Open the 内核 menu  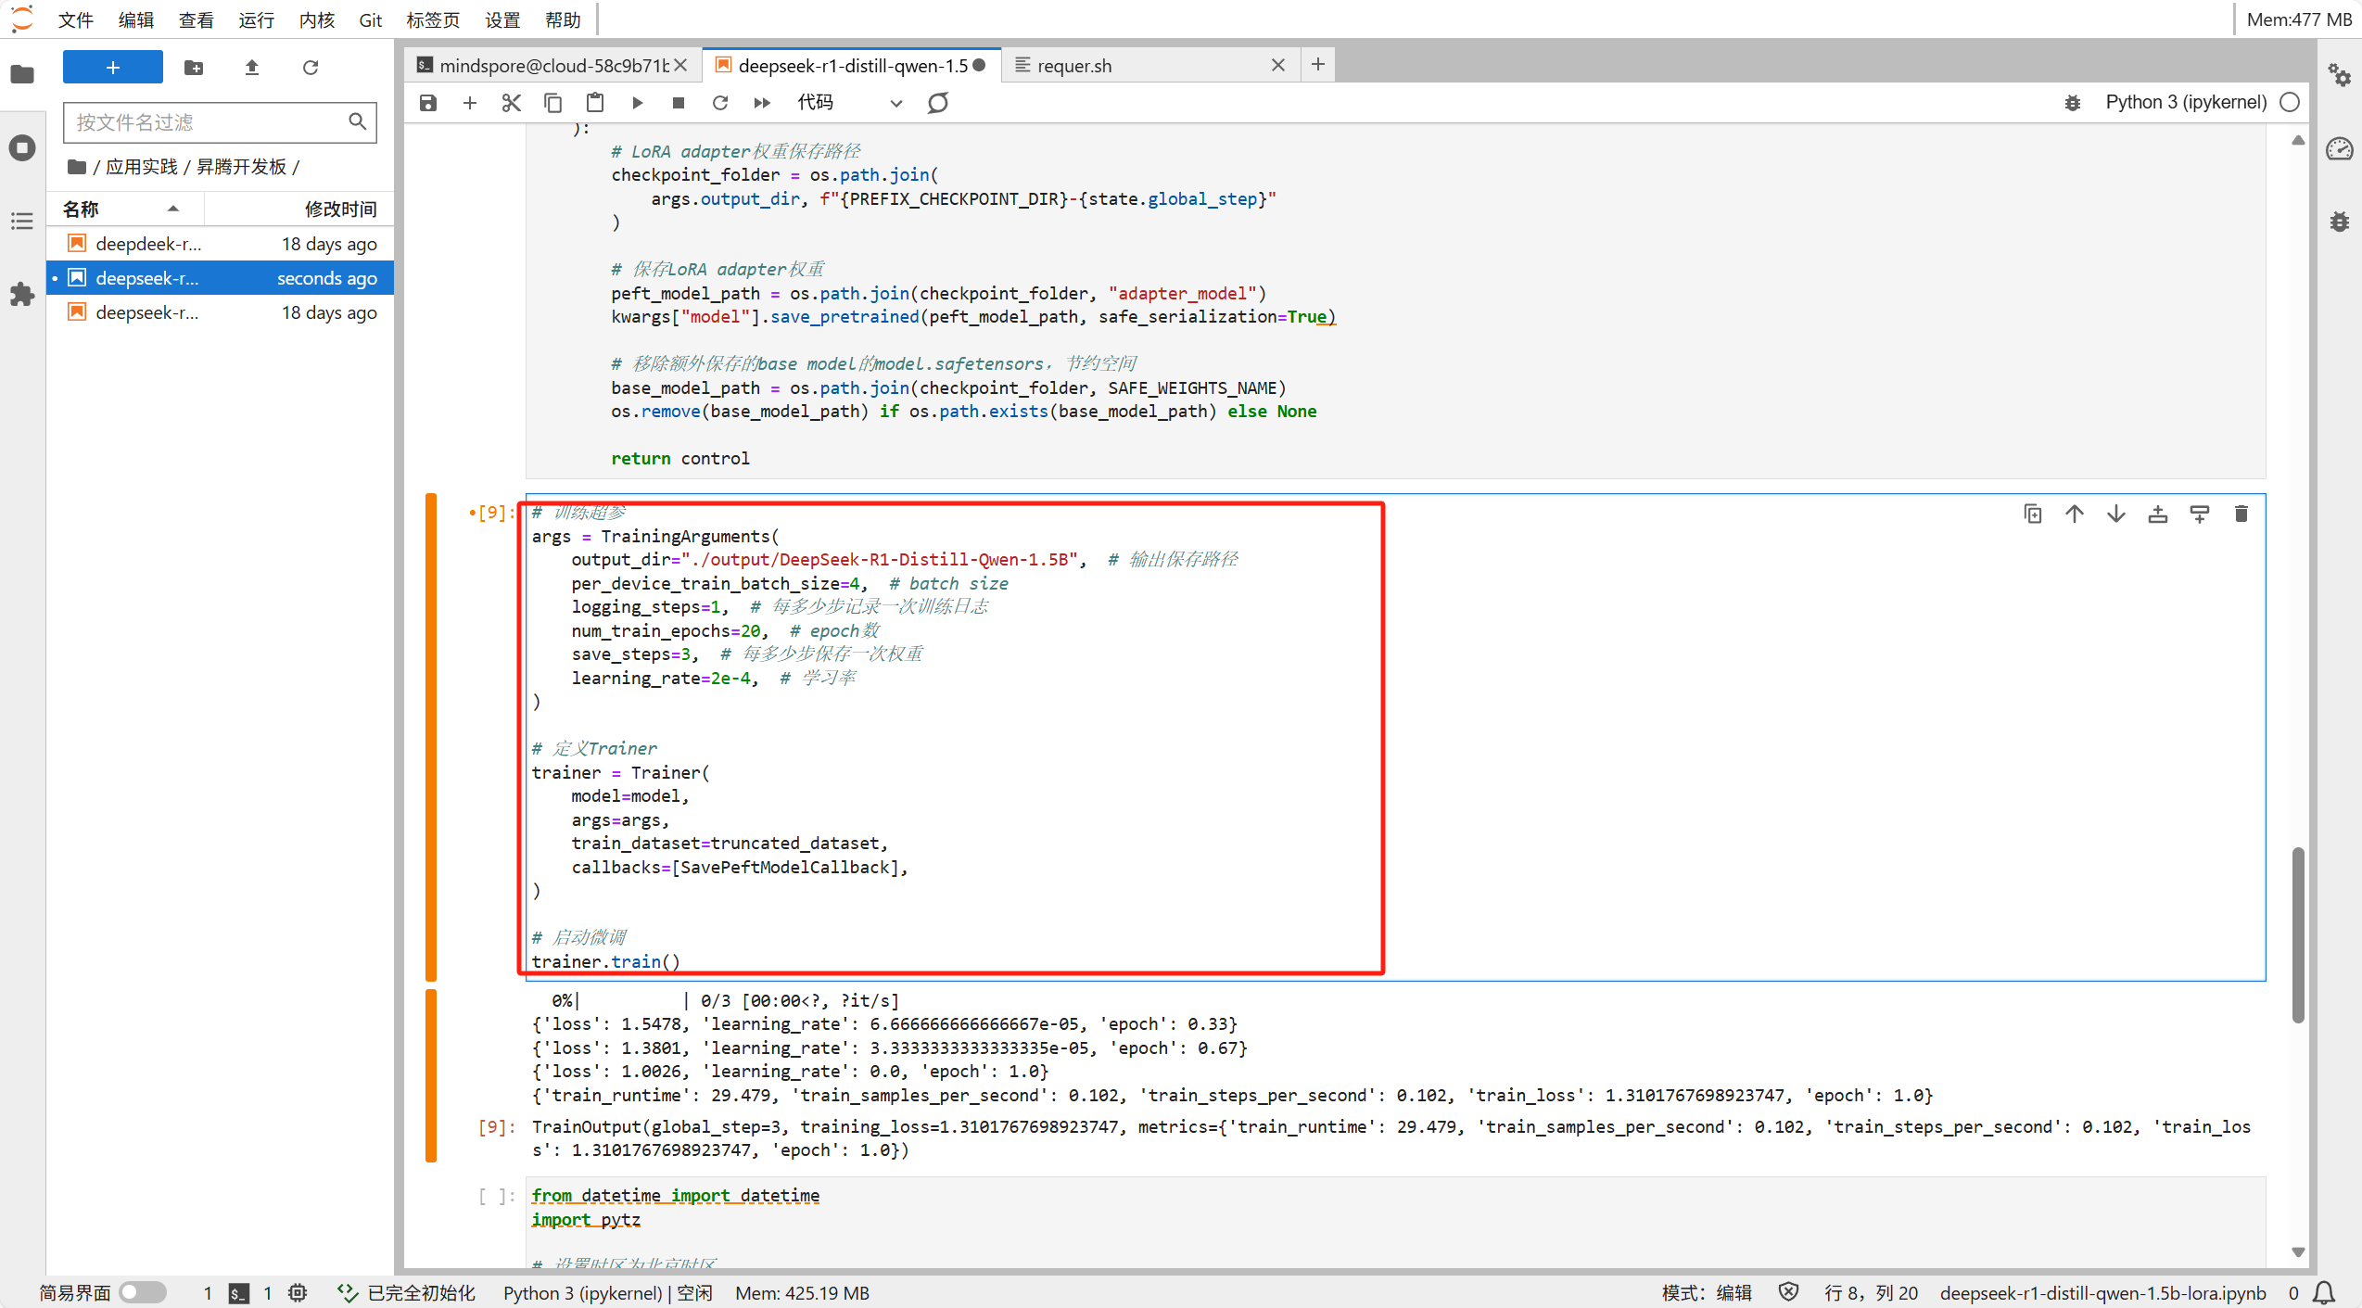(x=316, y=19)
